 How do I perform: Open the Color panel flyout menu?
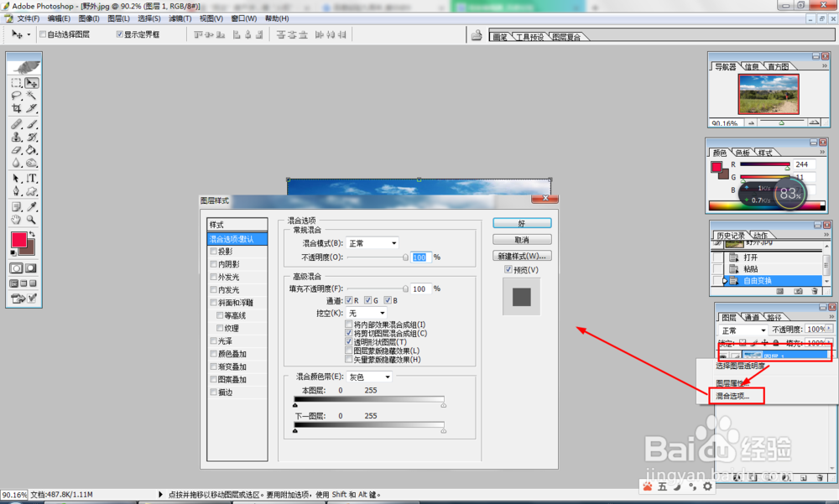(x=822, y=152)
